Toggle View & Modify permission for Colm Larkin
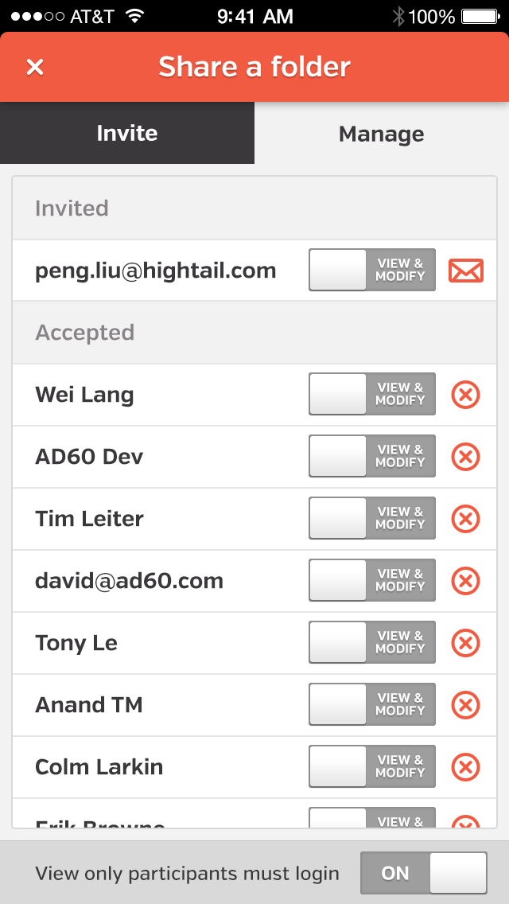This screenshot has width=509, height=904. [372, 767]
